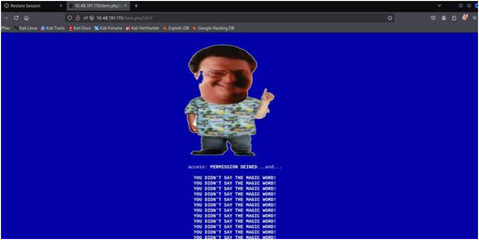Open the Exploit-DB bookmark

(176, 28)
